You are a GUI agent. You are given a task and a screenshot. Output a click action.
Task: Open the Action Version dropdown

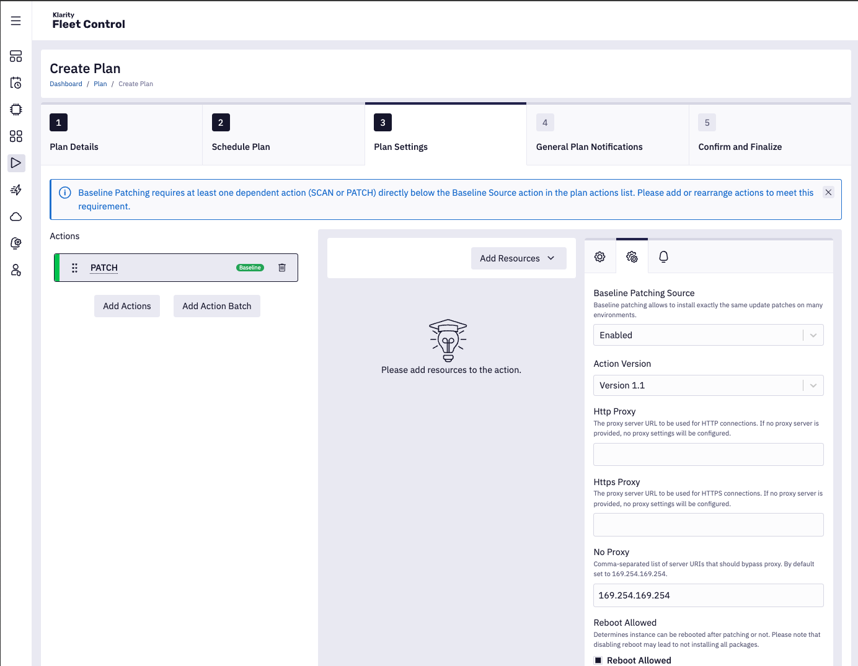(x=708, y=385)
